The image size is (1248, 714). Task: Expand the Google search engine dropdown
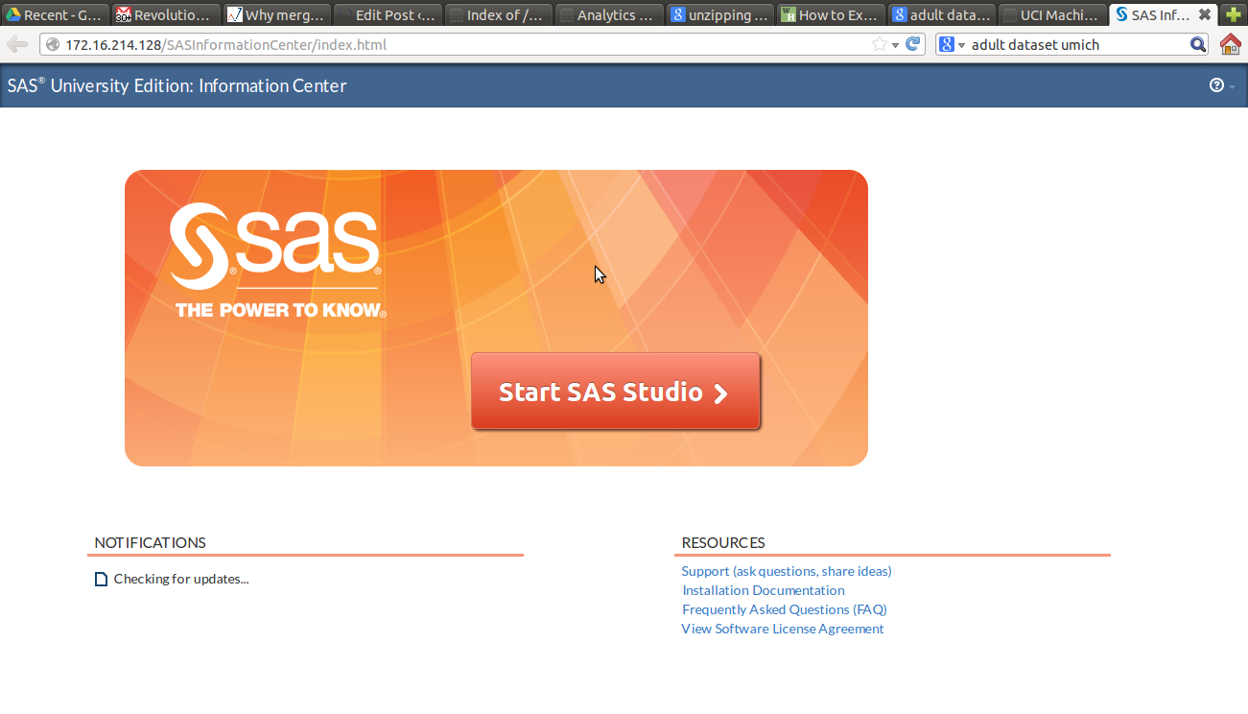(x=952, y=45)
